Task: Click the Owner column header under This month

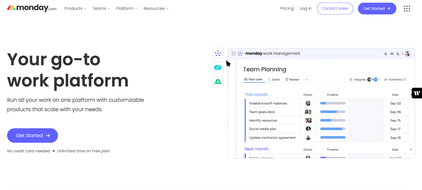Action: point(308,95)
